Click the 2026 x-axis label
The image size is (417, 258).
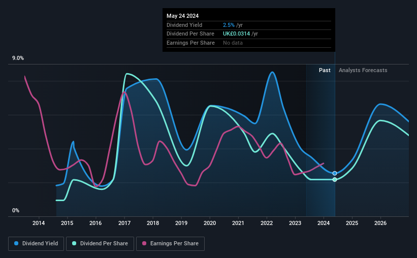[380, 223]
